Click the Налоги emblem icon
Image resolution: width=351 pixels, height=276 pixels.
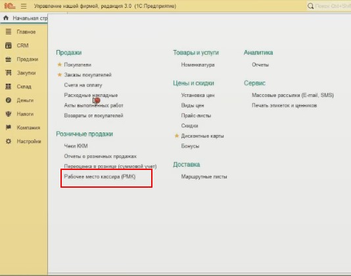(9, 114)
